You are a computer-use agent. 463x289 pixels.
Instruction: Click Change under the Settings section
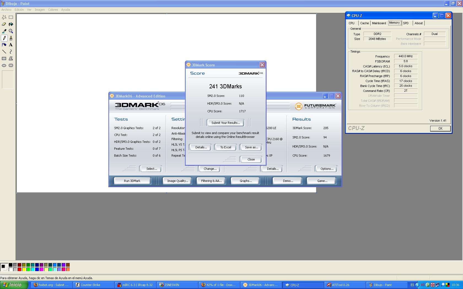pyautogui.click(x=210, y=169)
